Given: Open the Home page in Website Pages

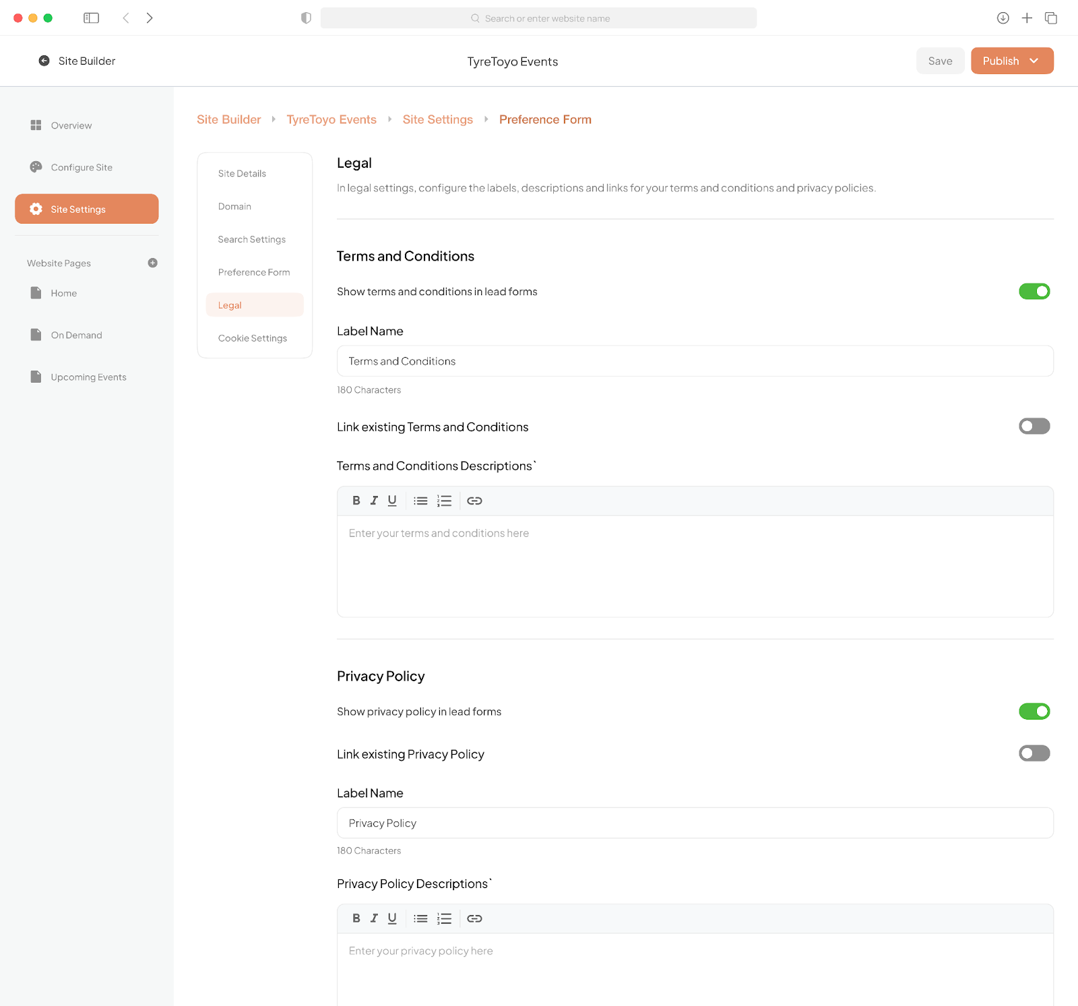Looking at the screenshot, I should pos(64,293).
